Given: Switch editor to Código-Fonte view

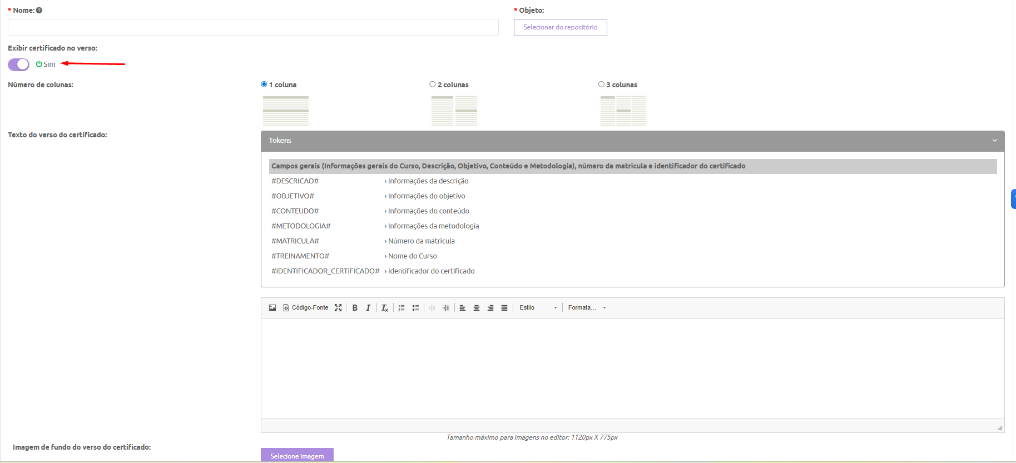Looking at the screenshot, I should pyautogui.click(x=306, y=308).
